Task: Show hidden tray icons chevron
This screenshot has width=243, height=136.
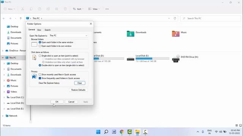Action: pos(198,132)
